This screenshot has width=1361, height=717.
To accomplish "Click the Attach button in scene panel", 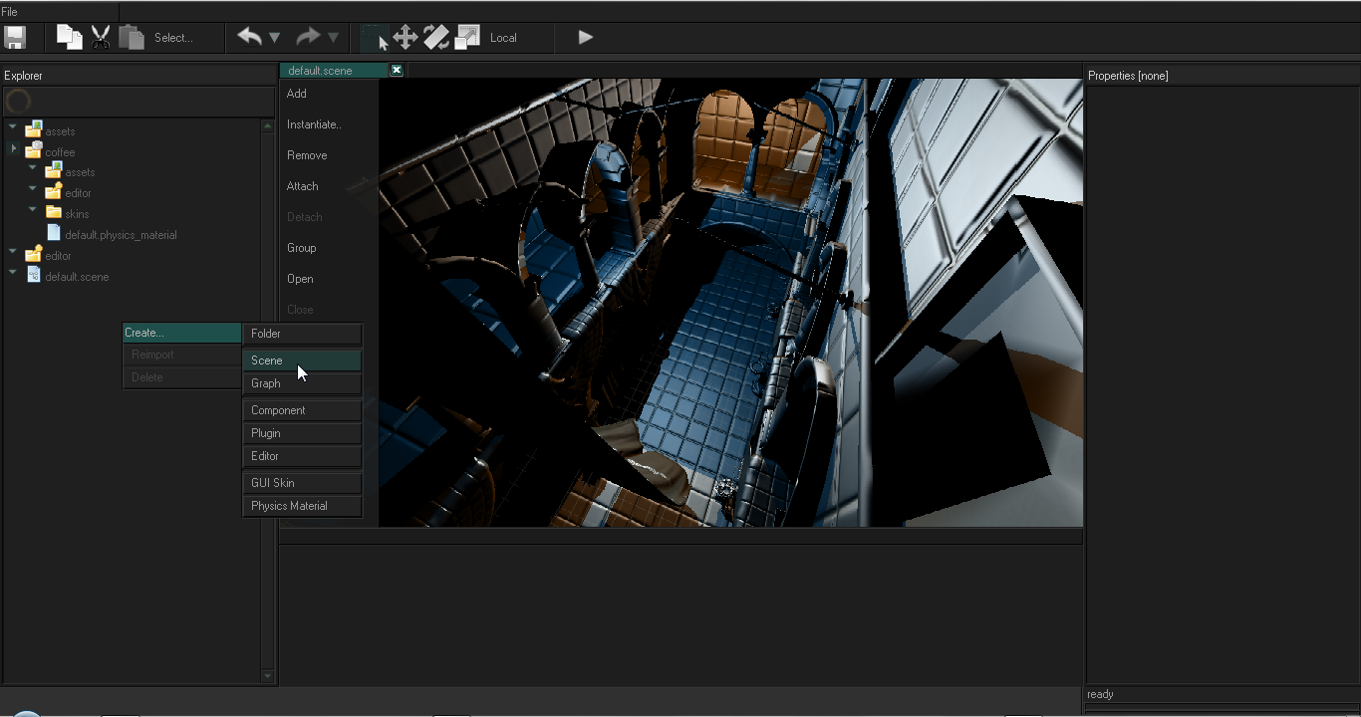I will click(303, 186).
